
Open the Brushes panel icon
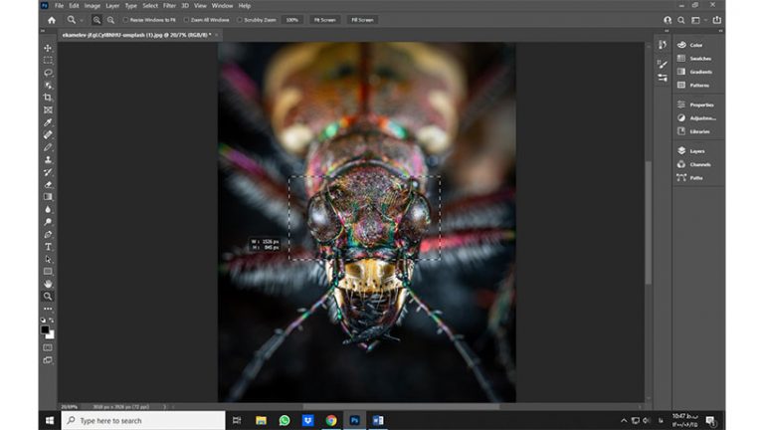point(663,64)
